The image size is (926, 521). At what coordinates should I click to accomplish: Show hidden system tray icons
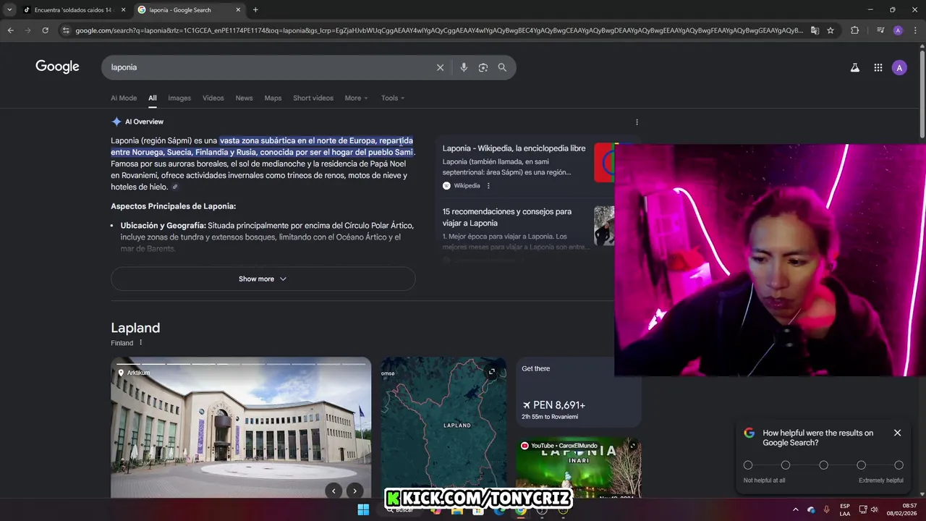click(796, 509)
